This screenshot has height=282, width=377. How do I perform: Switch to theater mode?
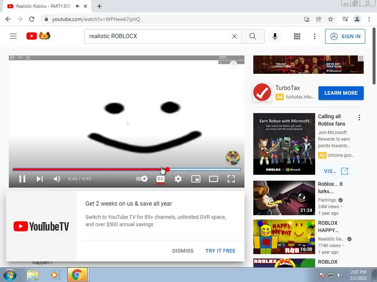point(214,179)
